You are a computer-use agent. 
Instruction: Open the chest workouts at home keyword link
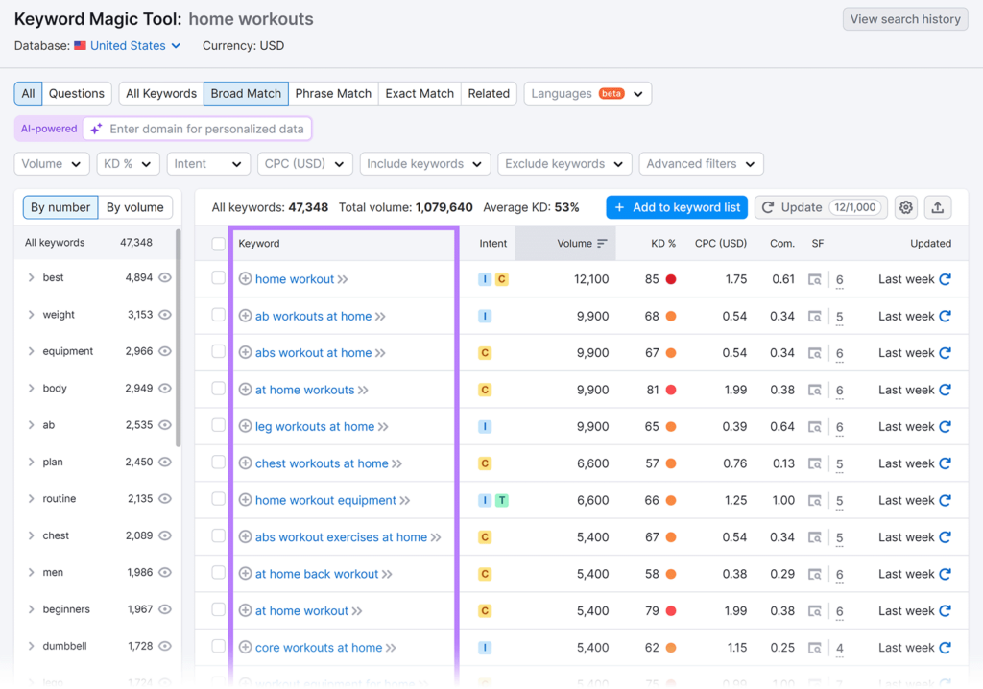click(322, 463)
